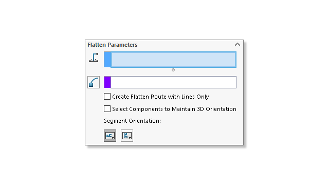Screen dimensions: 329x185
Task: Click the route segment icon beside blue box
Action: (x=94, y=58)
